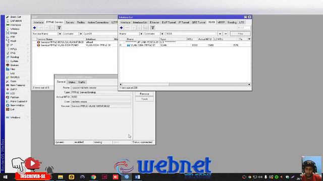Switch to Interface tab in PPP window
Viewport: 323px width, 181px height.
38,22
